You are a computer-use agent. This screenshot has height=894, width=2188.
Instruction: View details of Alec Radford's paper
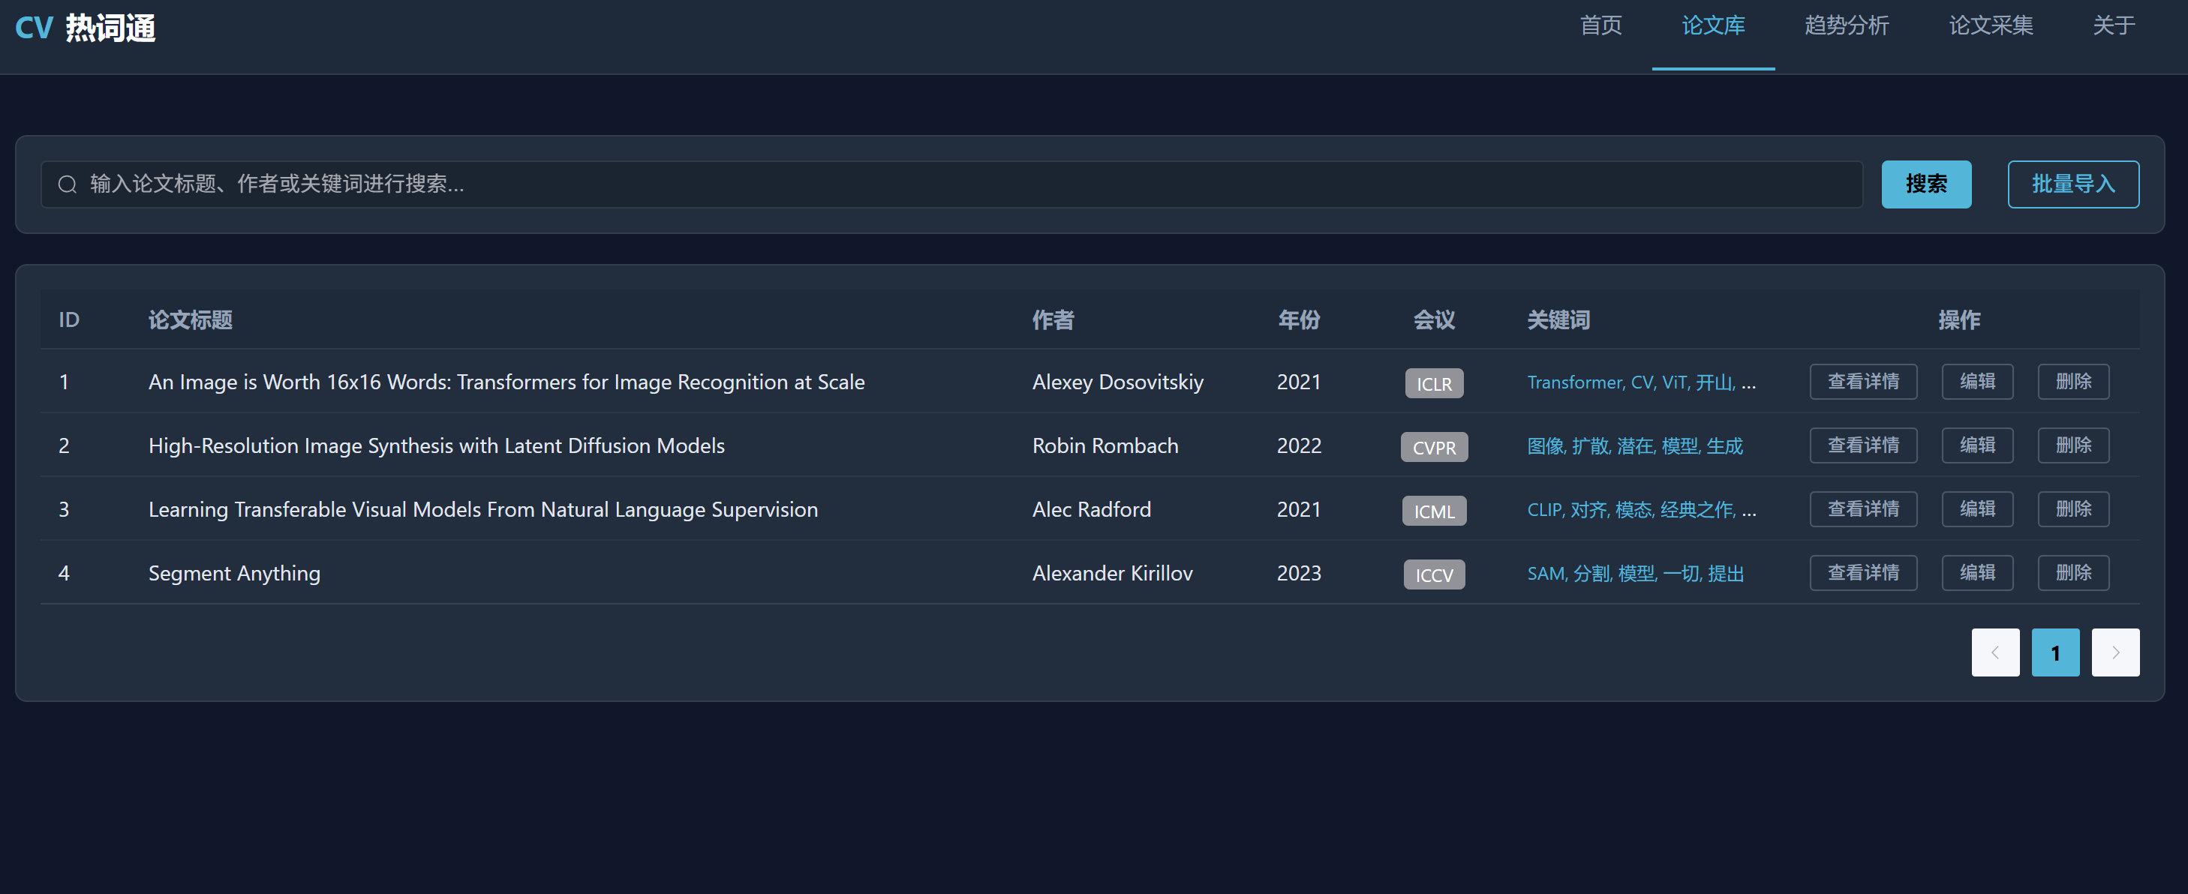pos(1862,509)
